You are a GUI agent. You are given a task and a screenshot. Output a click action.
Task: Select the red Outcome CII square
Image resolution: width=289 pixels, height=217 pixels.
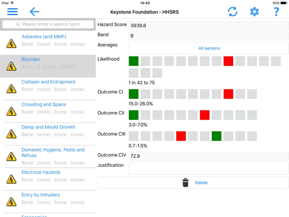tap(205, 115)
